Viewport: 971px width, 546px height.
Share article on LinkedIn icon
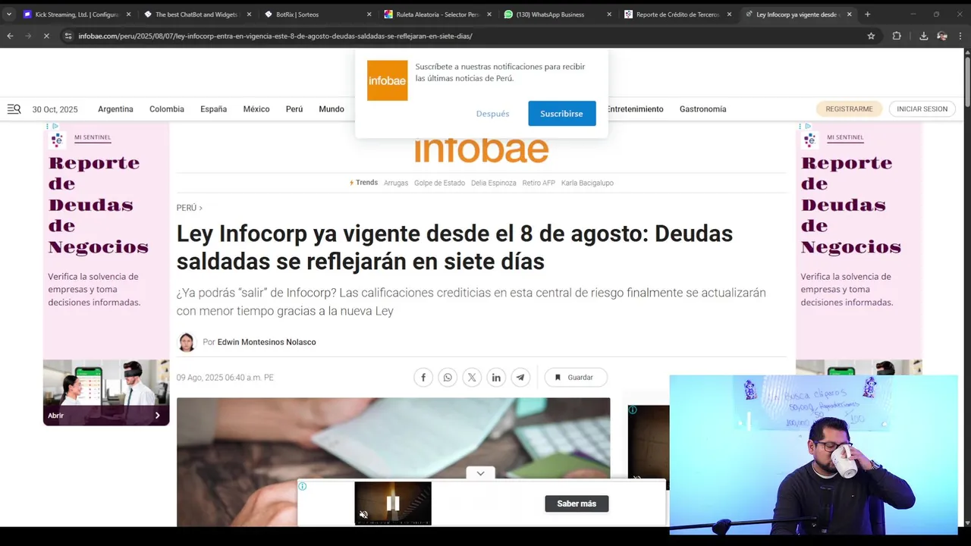point(496,377)
